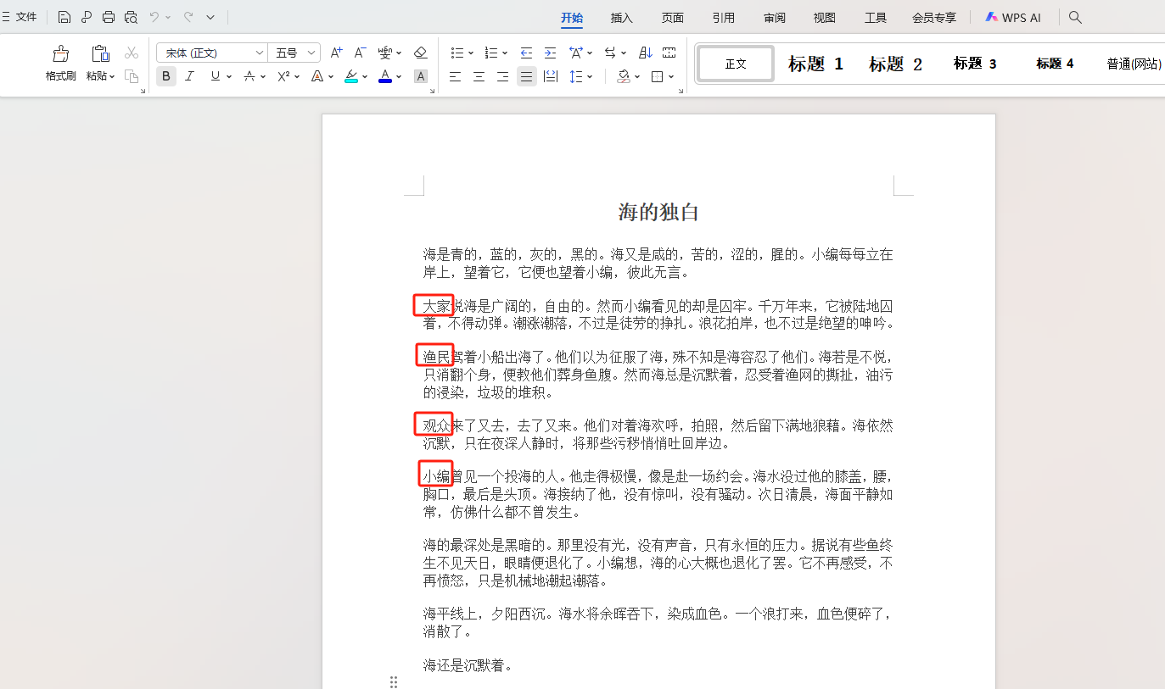Open the Print icon in quick access bar
Viewport: 1165px width, 689px height.
tap(108, 17)
